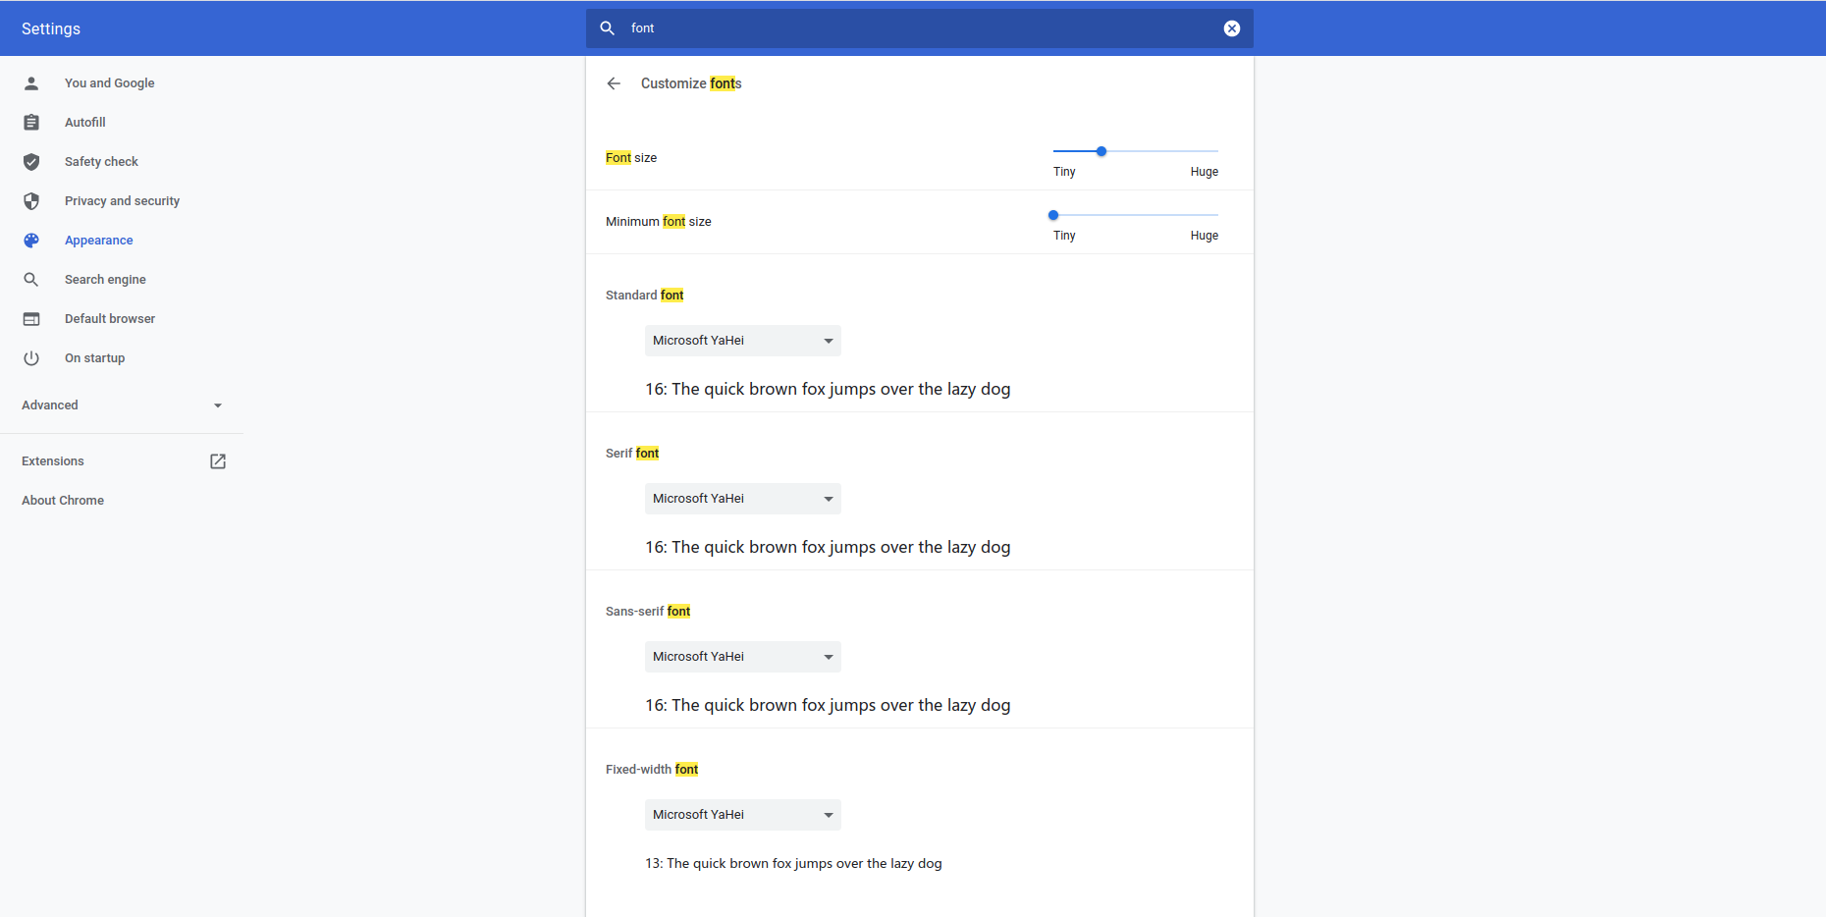Open the Sans-serif font dropdown
The width and height of the screenshot is (1826, 917).
[742, 657]
